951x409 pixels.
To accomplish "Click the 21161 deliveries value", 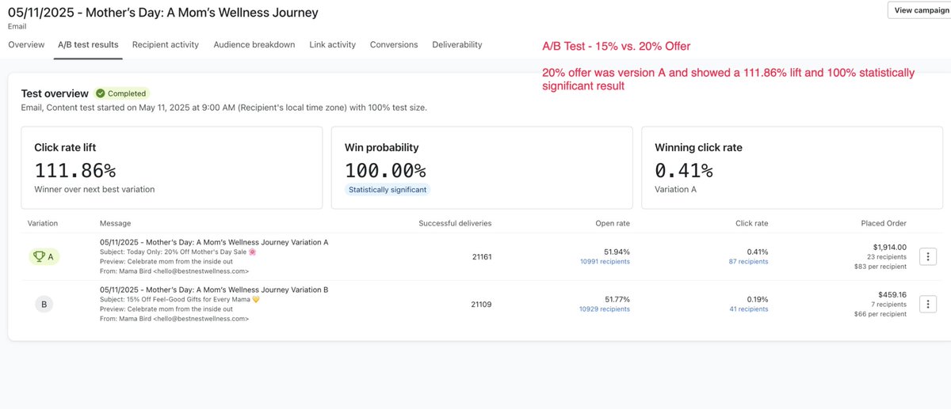I will coord(481,256).
